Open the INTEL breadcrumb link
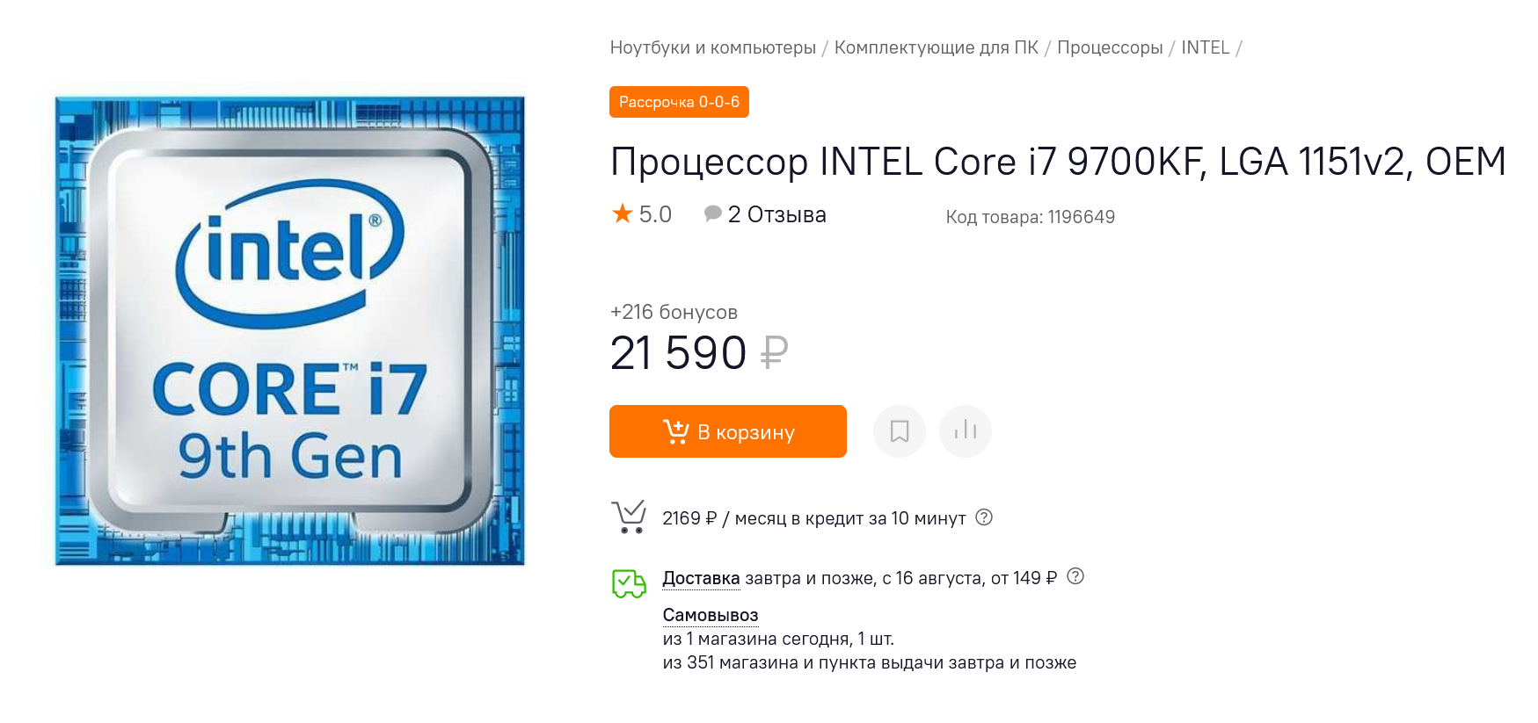This screenshot has width=1538, height=723. pyautogui.click(x=1205, y=47)
